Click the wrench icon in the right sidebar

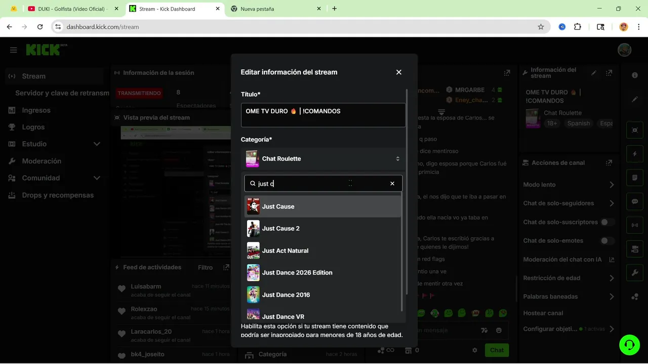pos(635,272)
